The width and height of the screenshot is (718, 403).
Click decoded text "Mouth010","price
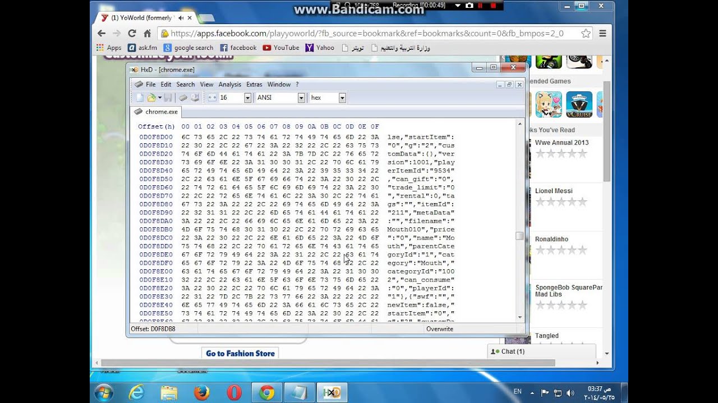(x=421, y=229)
